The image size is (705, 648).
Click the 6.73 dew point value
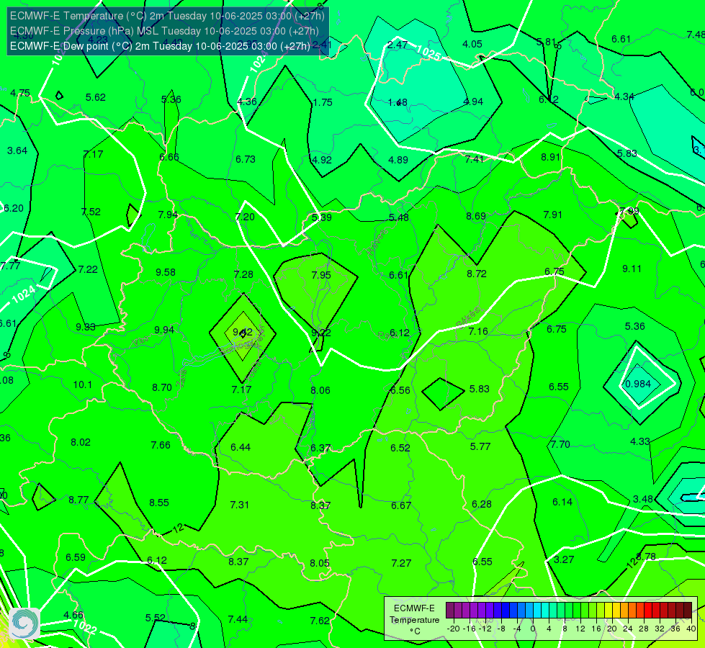pyautogui.click(x=246, y=160)
